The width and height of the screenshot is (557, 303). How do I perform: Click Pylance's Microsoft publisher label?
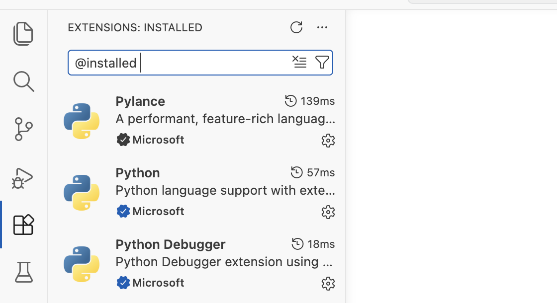(159, 140)
